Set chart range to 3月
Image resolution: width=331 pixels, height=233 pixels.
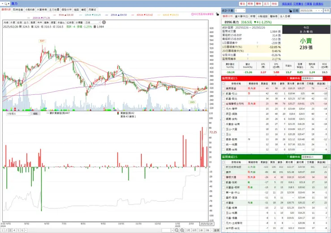tap(188, 230)
